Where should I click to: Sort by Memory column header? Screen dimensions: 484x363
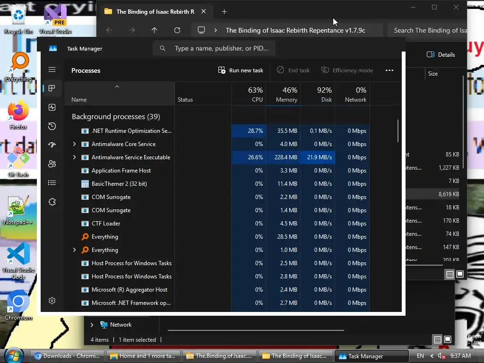pos(283,94)
